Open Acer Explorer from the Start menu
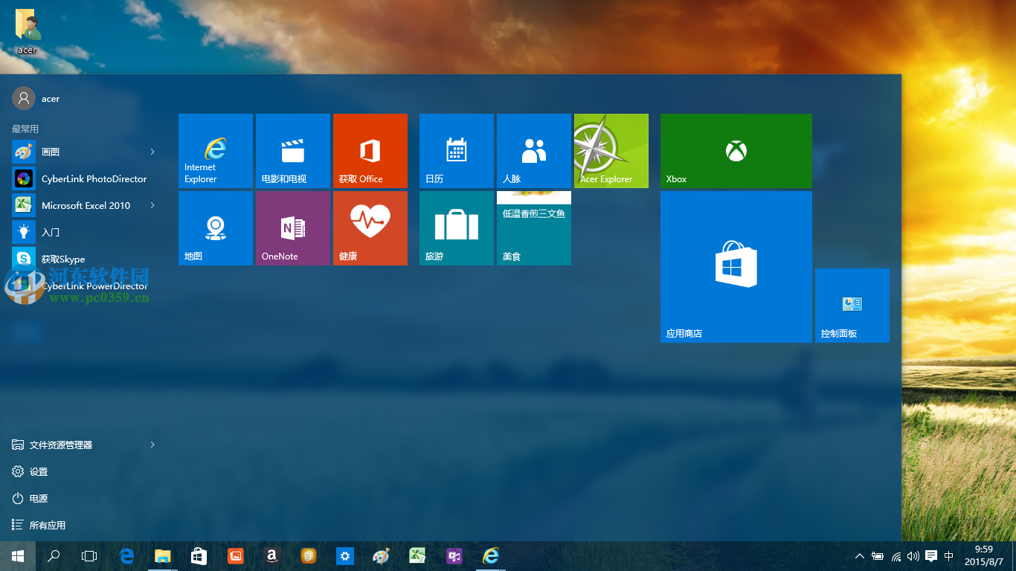1016x571 pixels. [x=611, y=151]
